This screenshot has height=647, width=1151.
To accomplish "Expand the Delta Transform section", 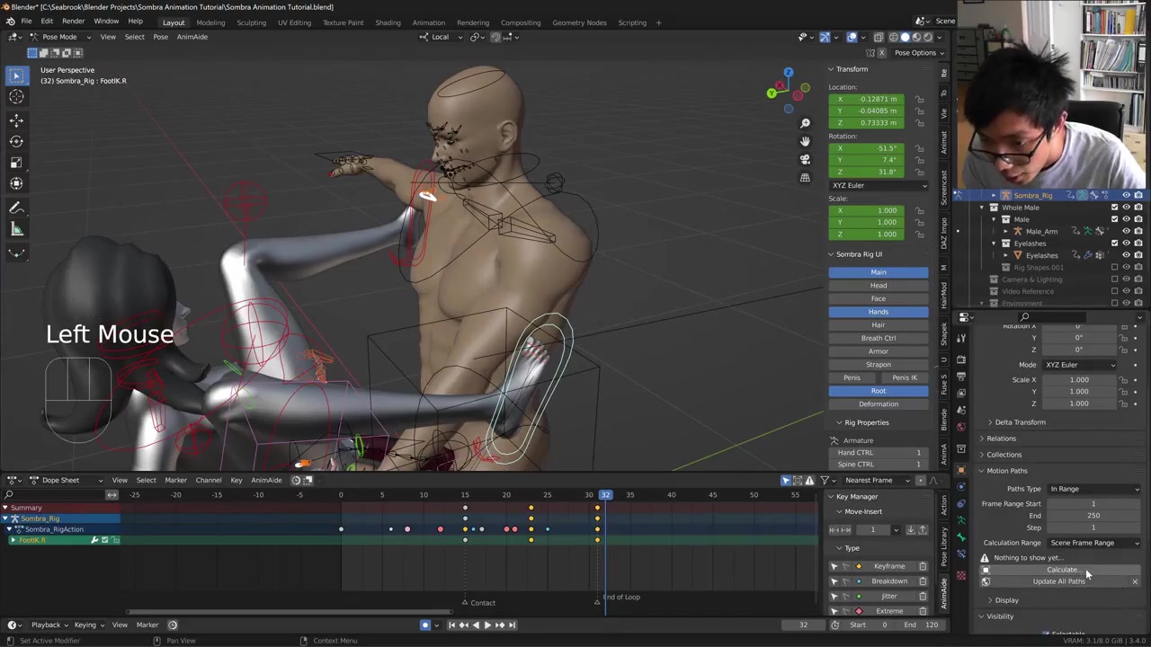I will coord(1020,422).
